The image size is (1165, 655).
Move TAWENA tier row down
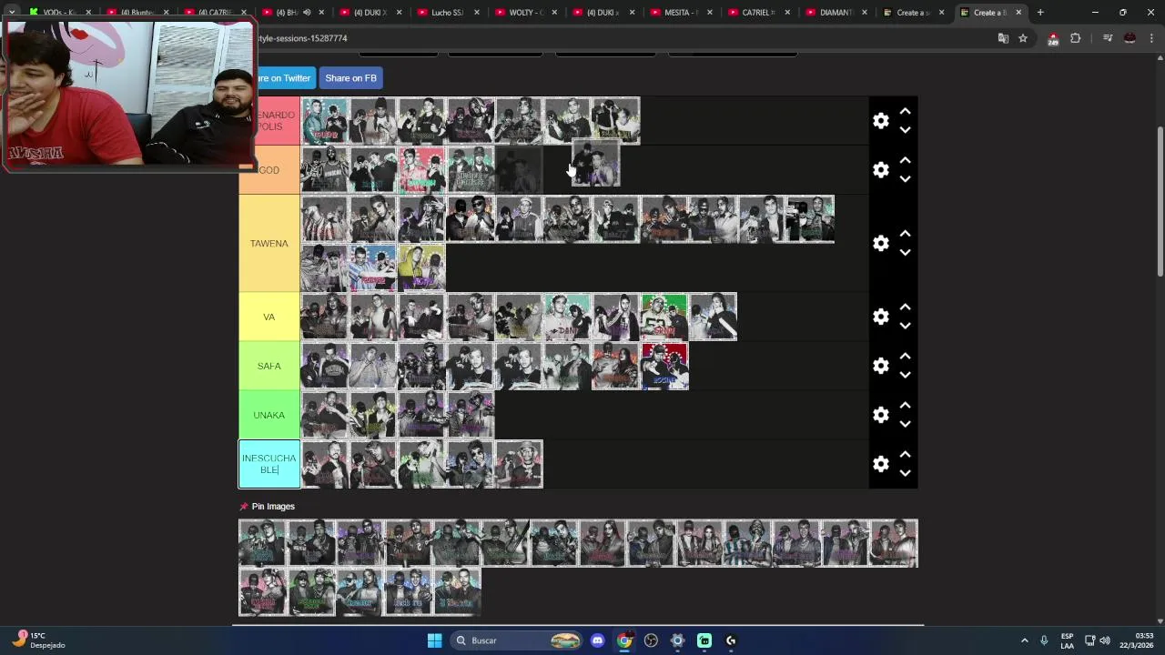(x=906, y=253)
